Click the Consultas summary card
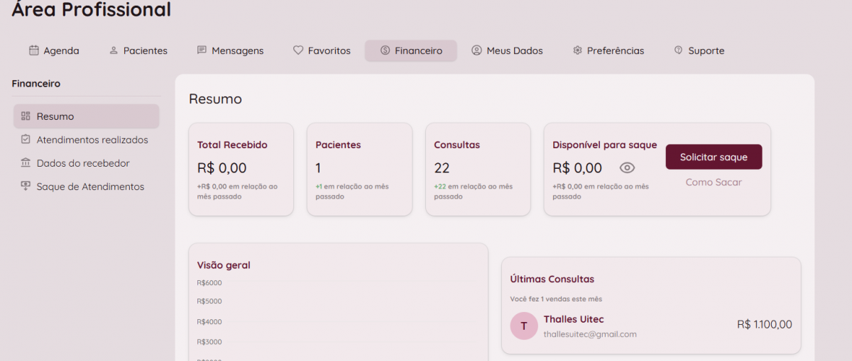 pos(478,170)
